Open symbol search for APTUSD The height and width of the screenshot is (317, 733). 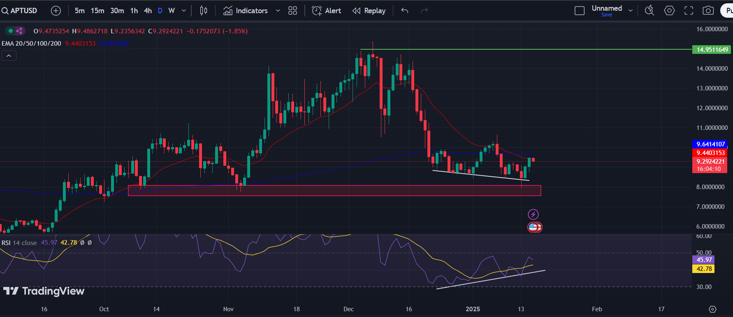(x=19, y=11)
